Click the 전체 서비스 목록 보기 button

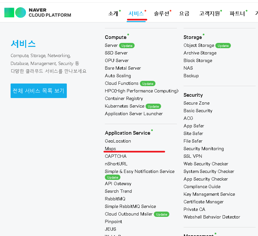[x=39, y=91]
